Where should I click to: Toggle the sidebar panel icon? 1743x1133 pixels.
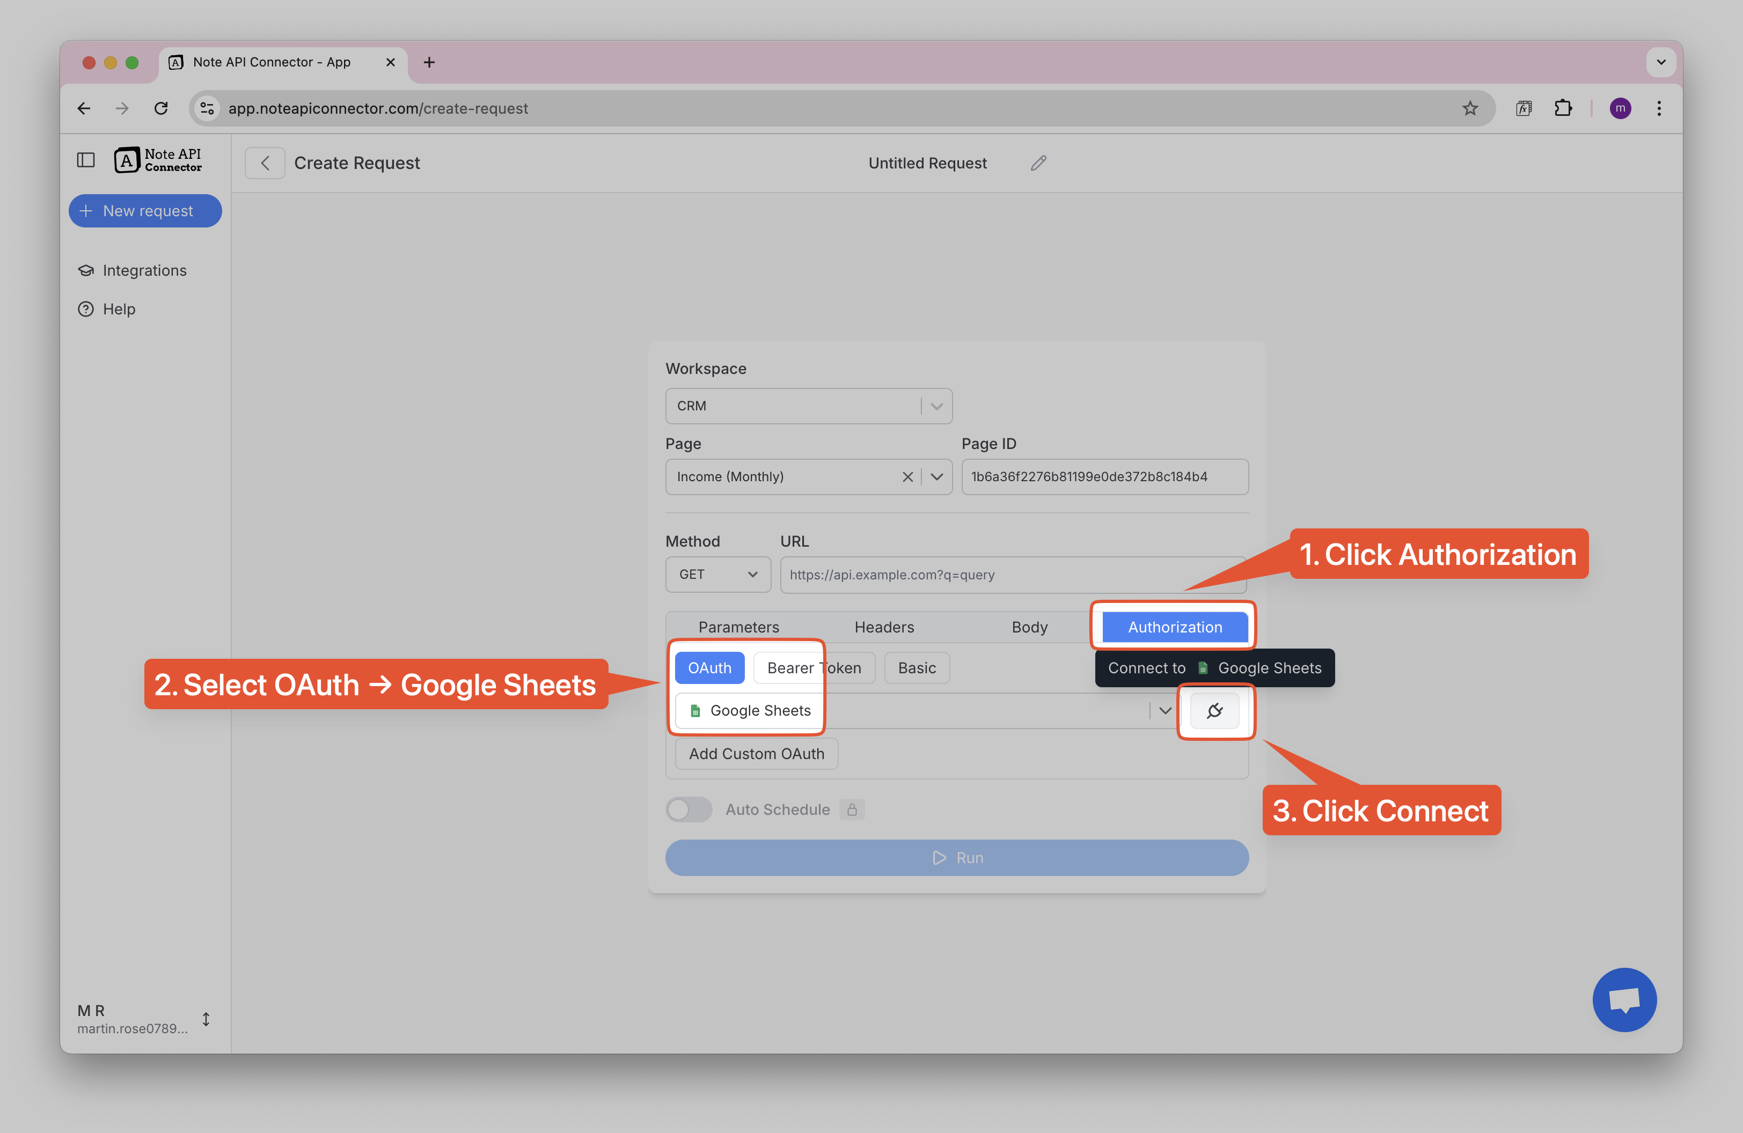[86, 159]
